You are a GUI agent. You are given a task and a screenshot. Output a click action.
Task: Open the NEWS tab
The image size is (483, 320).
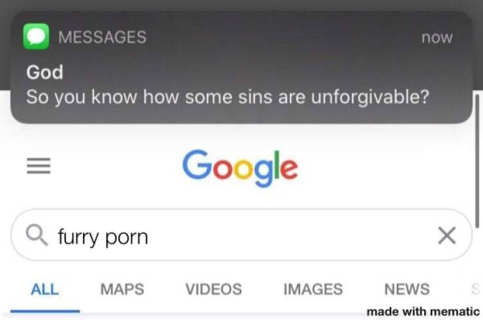tap(407, 289)
